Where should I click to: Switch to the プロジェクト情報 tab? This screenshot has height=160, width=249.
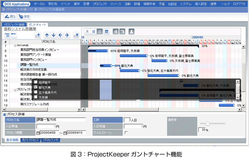(14, 25)
